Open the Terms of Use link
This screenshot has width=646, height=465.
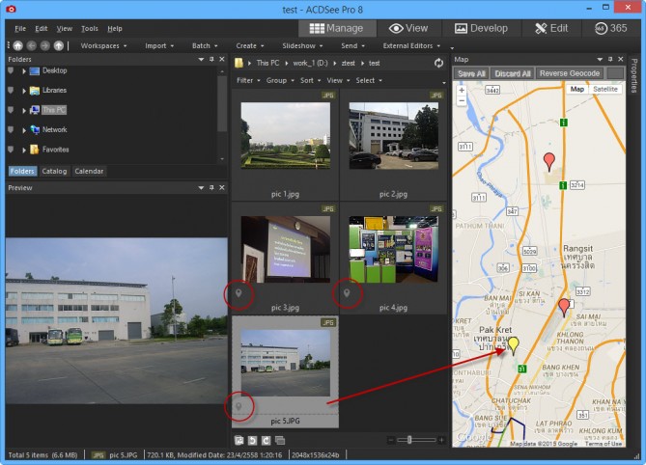point(604,444)
